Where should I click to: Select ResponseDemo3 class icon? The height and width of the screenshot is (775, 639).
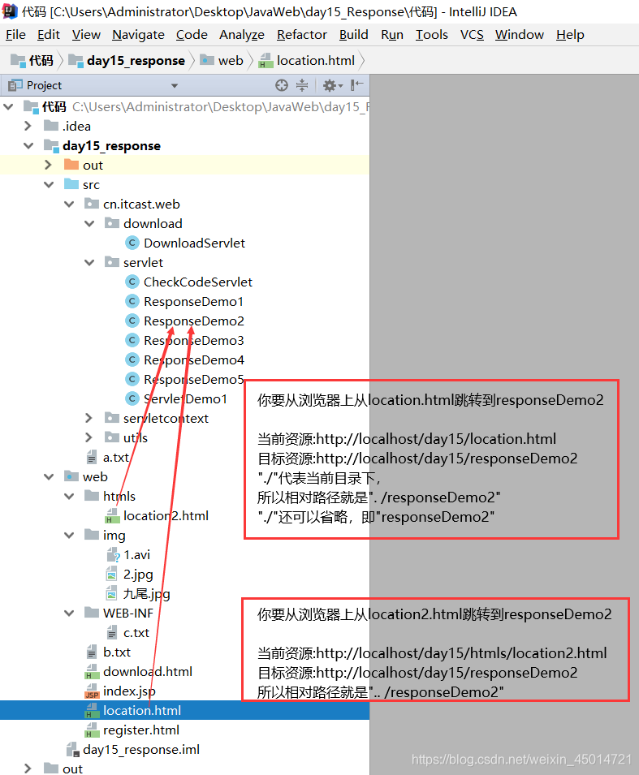coord(132,340)
